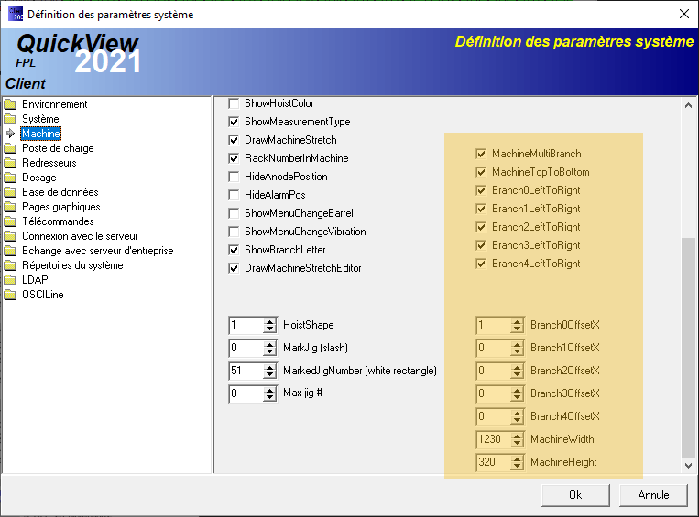The image size is (699, 517).
Task: Click the MachineWidth field showing 1230
Action: coord(494,439)
